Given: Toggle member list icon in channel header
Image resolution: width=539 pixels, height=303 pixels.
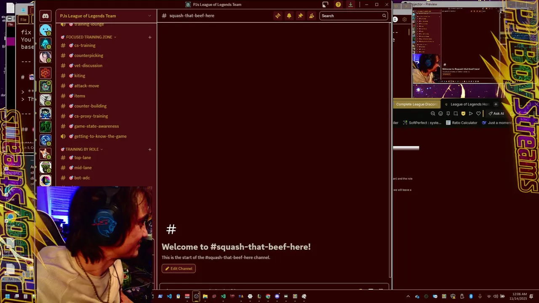Looking at the screenshot, I should point(312,16).
